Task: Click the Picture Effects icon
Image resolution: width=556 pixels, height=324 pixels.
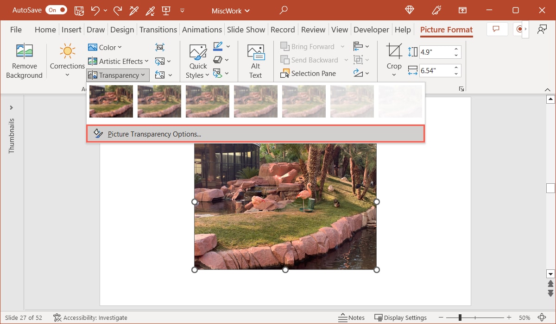Action: click(218, 59)
